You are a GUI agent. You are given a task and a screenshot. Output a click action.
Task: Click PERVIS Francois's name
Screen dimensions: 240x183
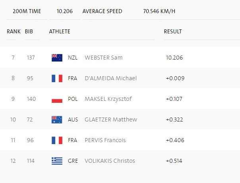tap(106, 140)
